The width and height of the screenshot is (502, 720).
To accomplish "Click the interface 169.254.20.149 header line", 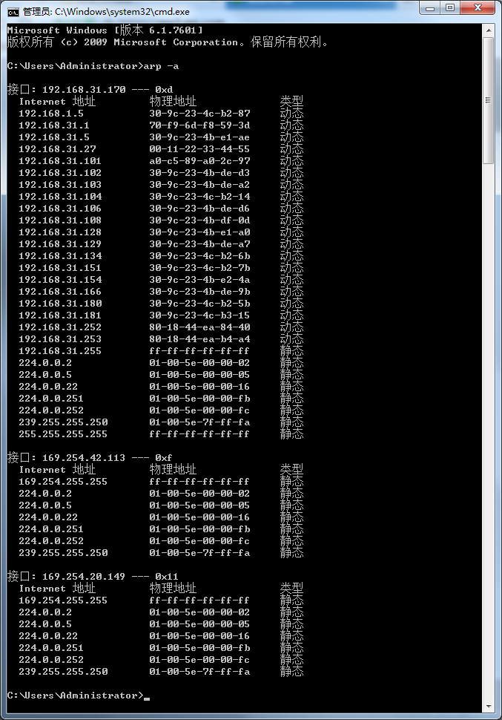I will [x=93, y=577].
